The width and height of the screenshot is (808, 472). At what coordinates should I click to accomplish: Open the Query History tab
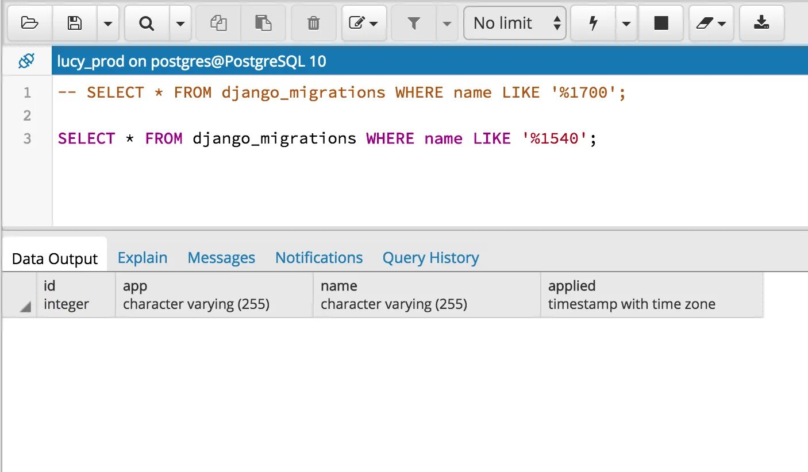coord(430,258)
